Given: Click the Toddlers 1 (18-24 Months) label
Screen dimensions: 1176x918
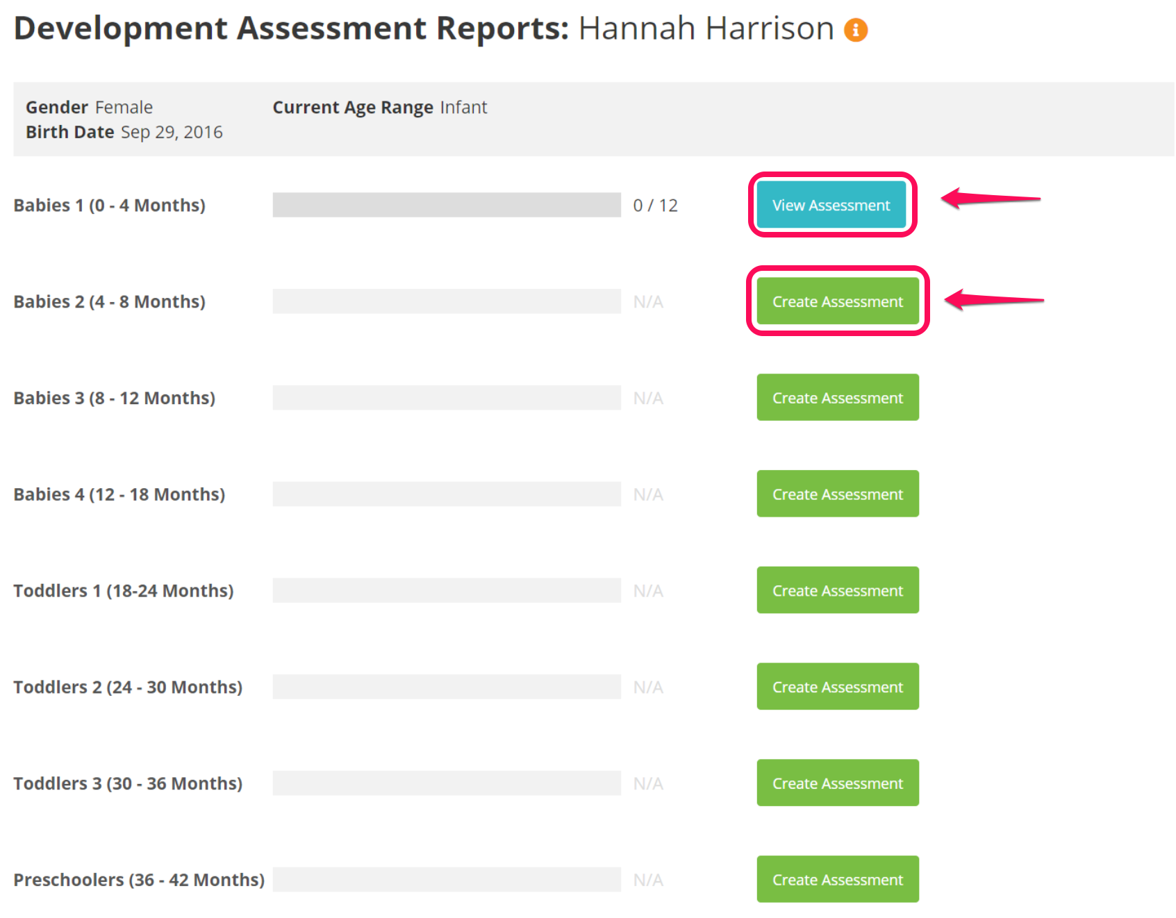Looking at the screenshot, I should click(x=123, y=590).
